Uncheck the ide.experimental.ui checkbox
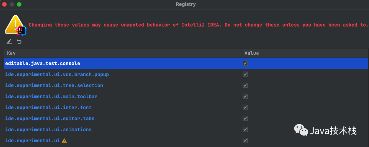369x147 pixels. (x=245, y=141)
